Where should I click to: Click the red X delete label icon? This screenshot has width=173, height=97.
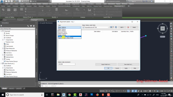click(x=128, y=27)
